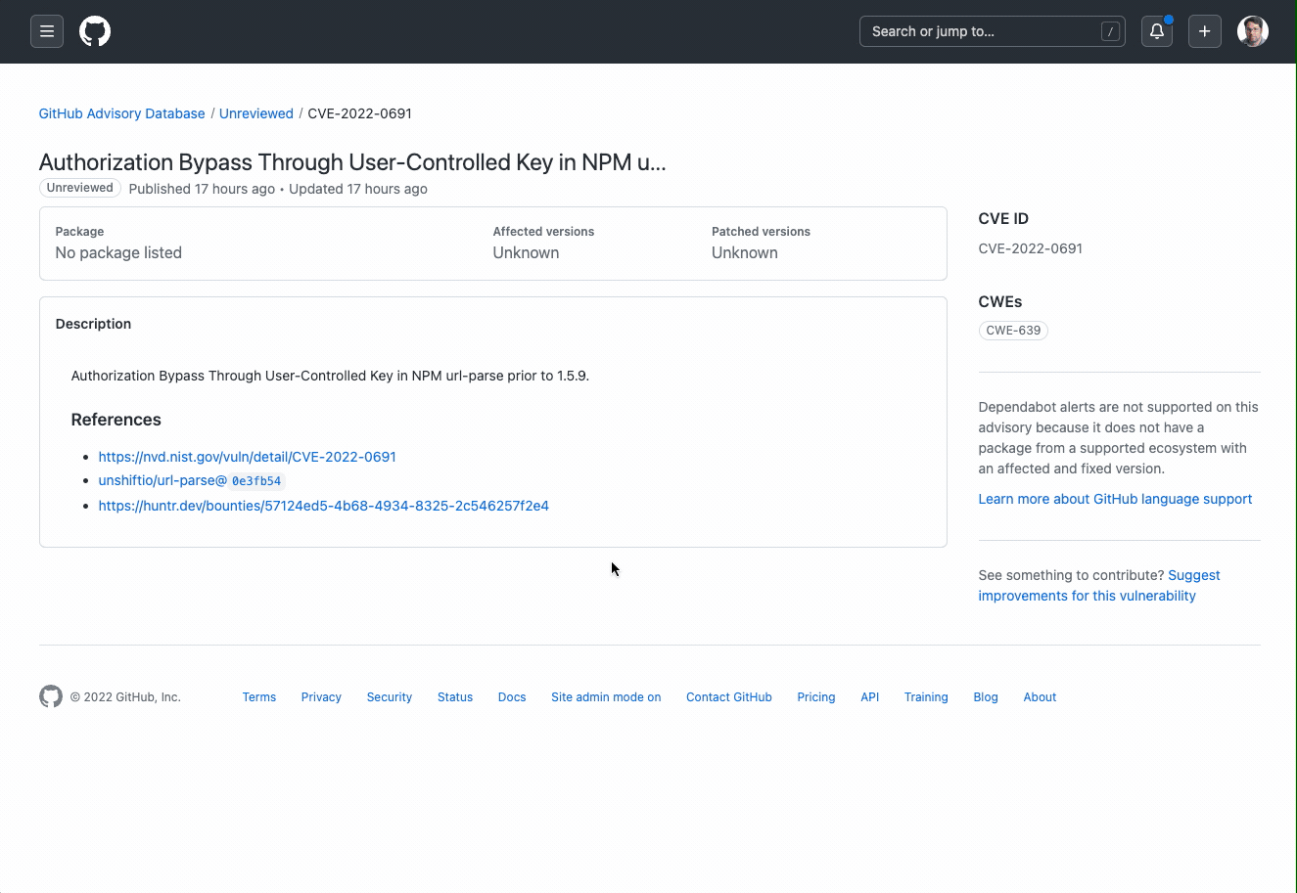Open the Security footer link
Viewport: 1297px width, 893px height.
coord(389,697)
